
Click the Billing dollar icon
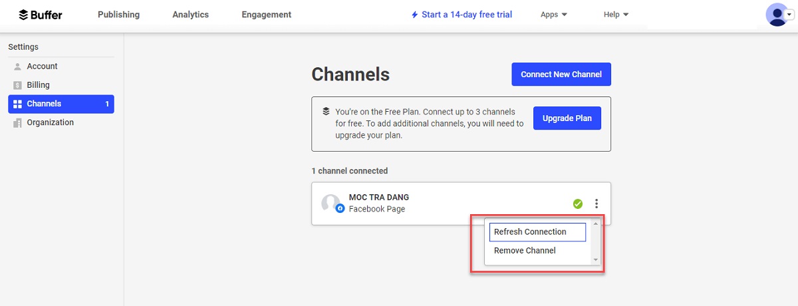tap(18, 85)
